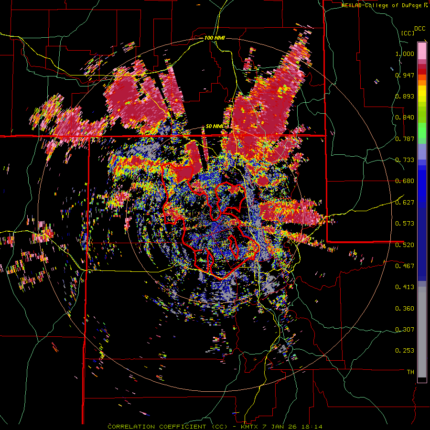Select the 0.360 legend value
Screen dimensions: 430x430
click(x=405, y=309)
